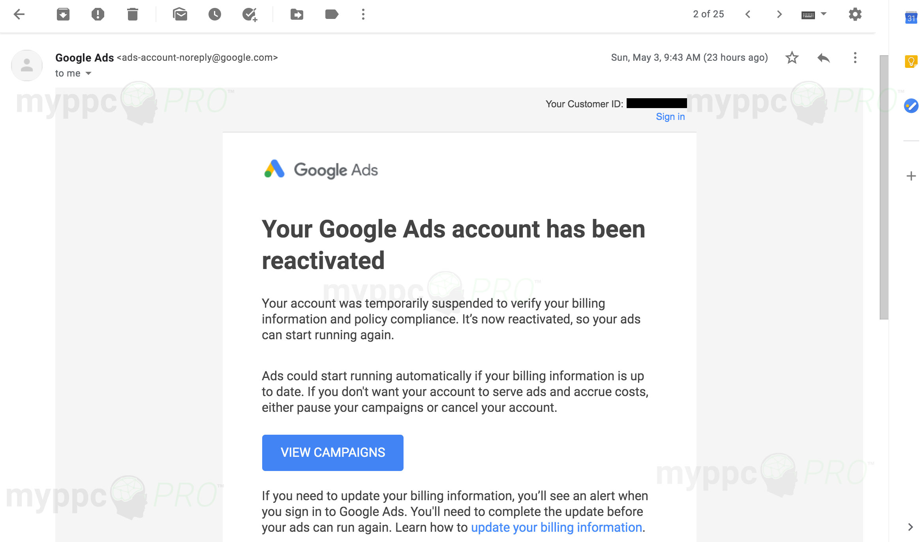Open the toolbar's three-dot More menu

pos(363,15)
